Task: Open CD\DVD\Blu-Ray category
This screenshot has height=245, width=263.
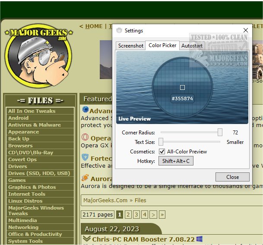Action: [31, 153]
